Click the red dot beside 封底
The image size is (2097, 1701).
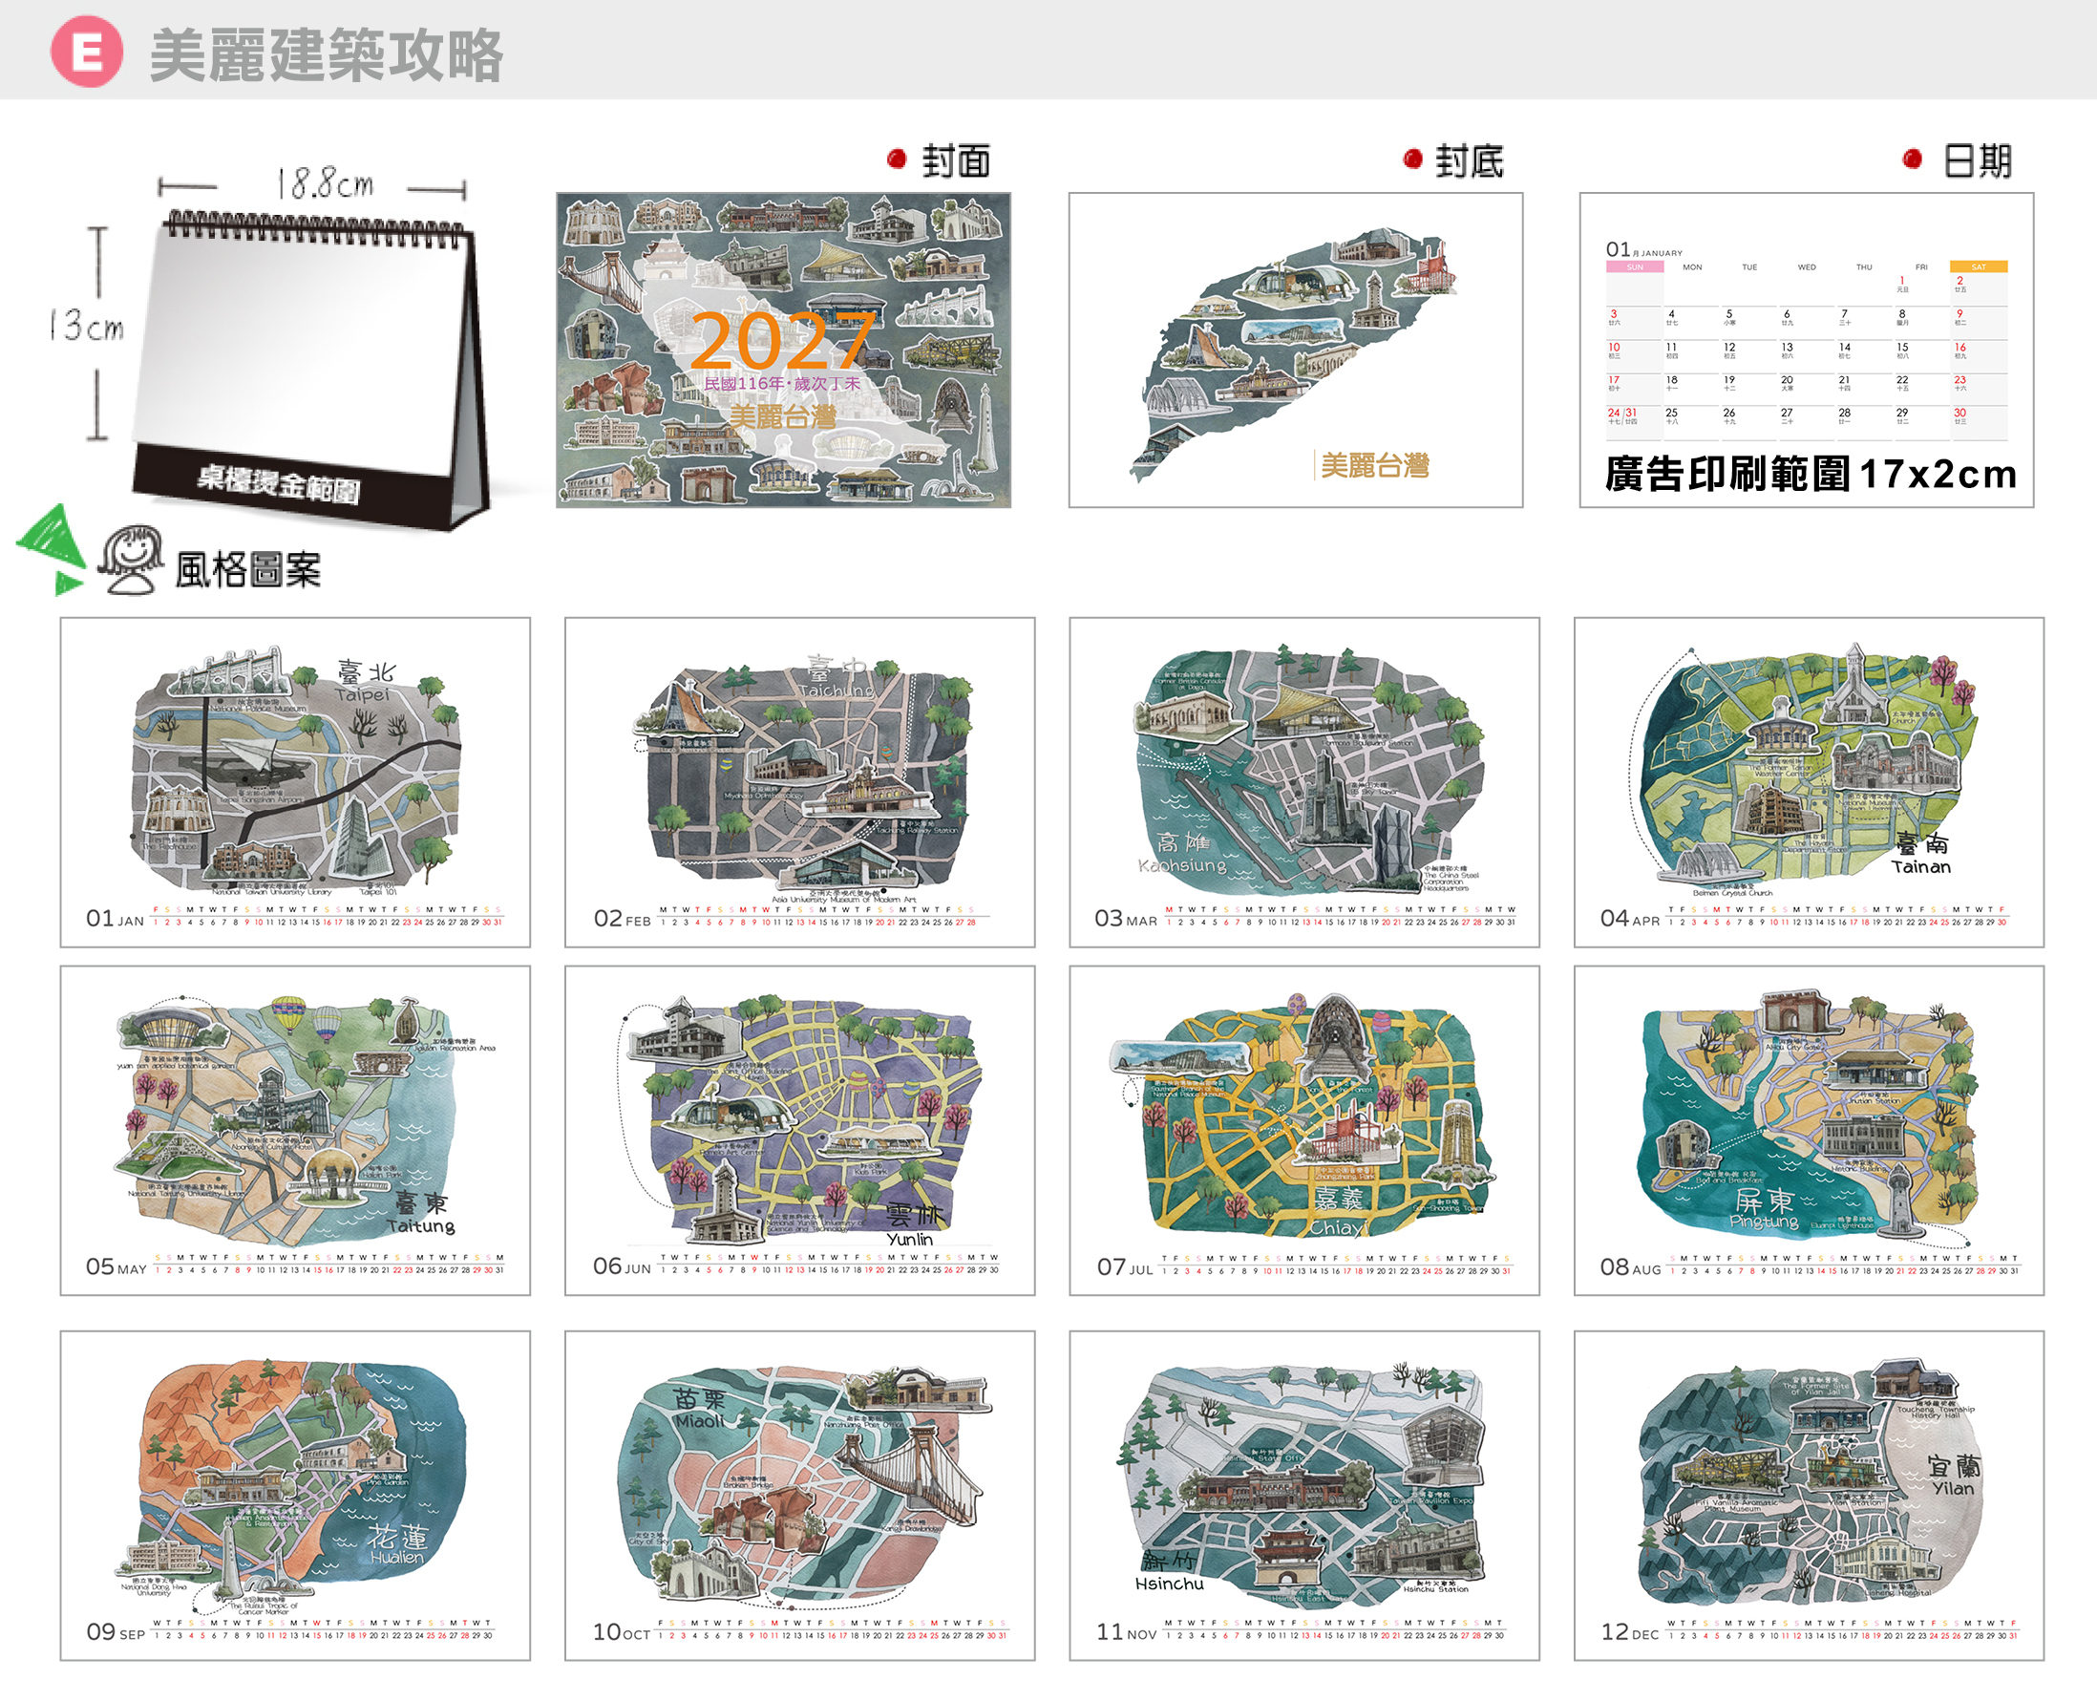click(1412, 159)
